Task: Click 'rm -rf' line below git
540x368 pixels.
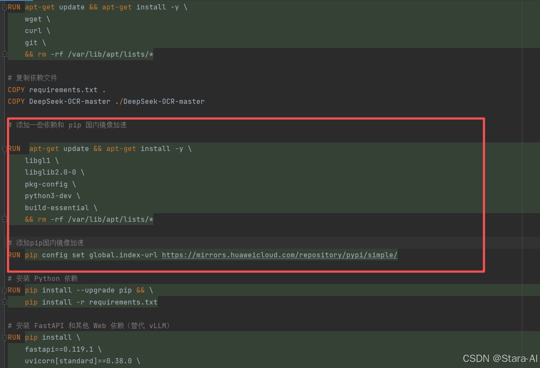Action: tap(89, 54)
